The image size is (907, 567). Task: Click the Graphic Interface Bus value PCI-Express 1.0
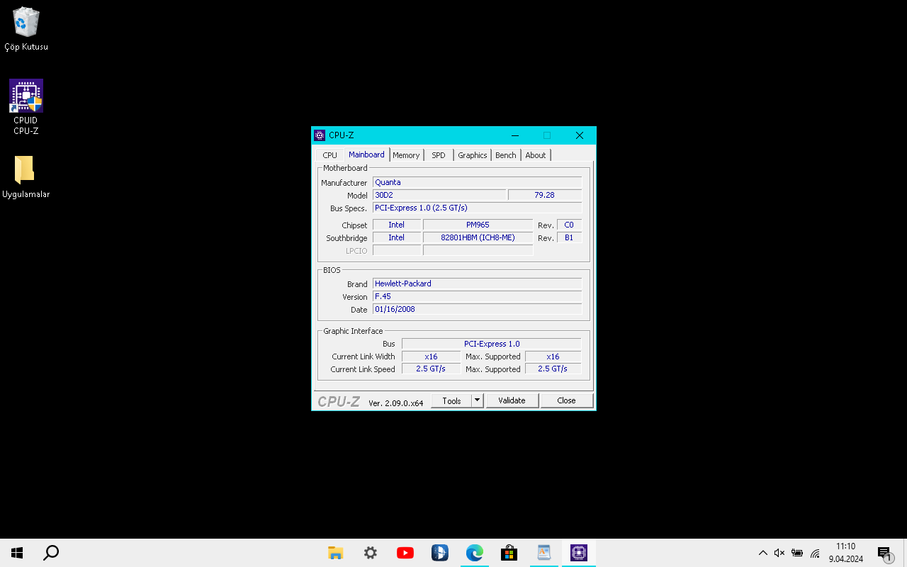point(492,344)
